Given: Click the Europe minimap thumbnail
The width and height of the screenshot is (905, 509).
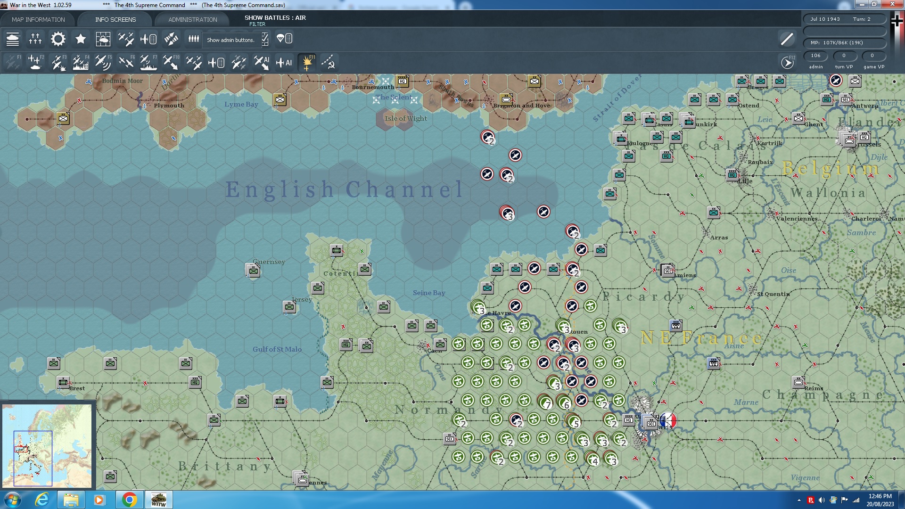Looking at the screenshot, I should click(x=47, y=445).
